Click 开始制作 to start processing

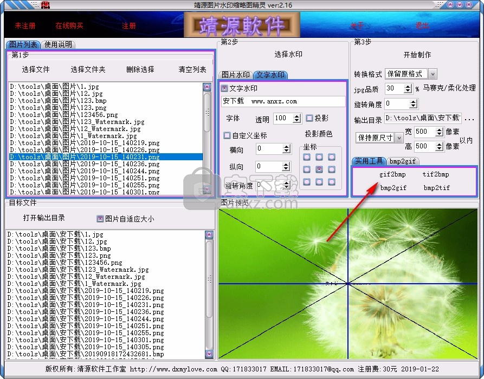417,55
